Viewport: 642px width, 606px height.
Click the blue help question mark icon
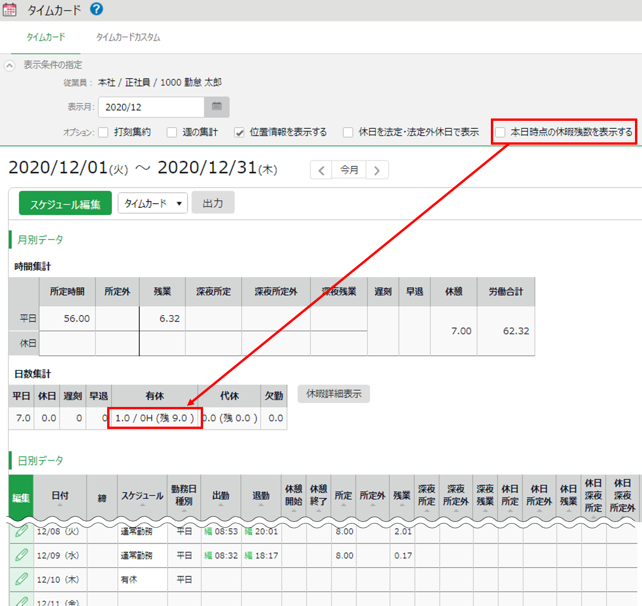[96, 9]
